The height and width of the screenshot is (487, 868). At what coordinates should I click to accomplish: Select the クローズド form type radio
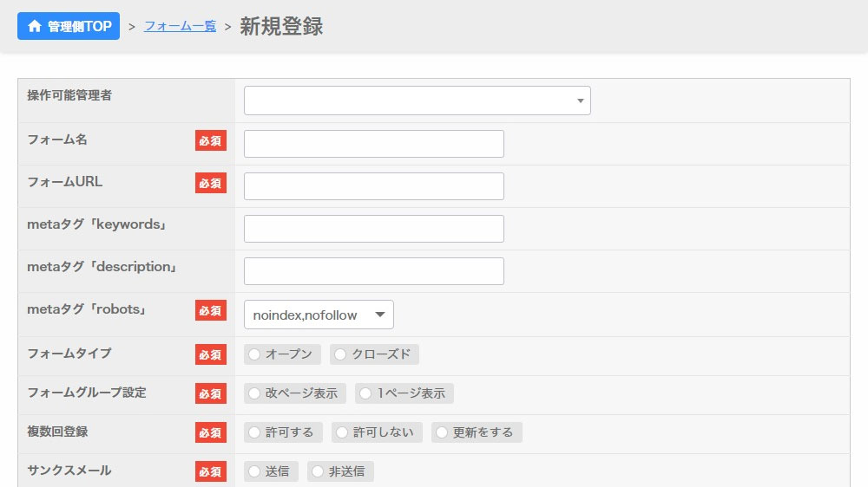pos(340,354)
